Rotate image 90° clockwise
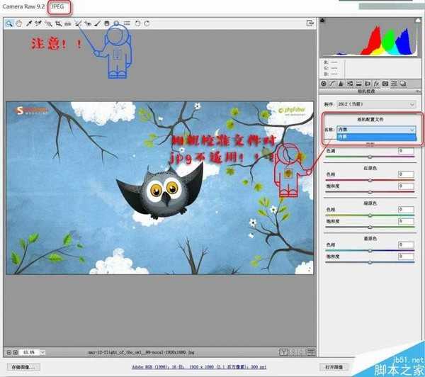This screenshot has height=377, width=425. [146, 23]
